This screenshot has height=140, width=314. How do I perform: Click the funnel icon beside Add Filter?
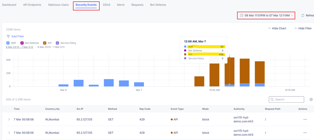tap(8, 36)
